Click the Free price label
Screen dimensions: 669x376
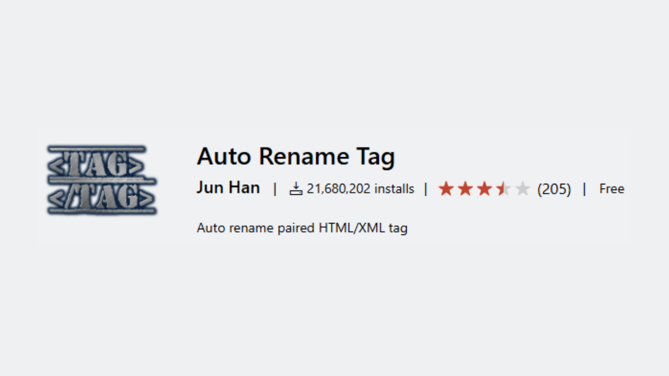(x=612, y=189)
